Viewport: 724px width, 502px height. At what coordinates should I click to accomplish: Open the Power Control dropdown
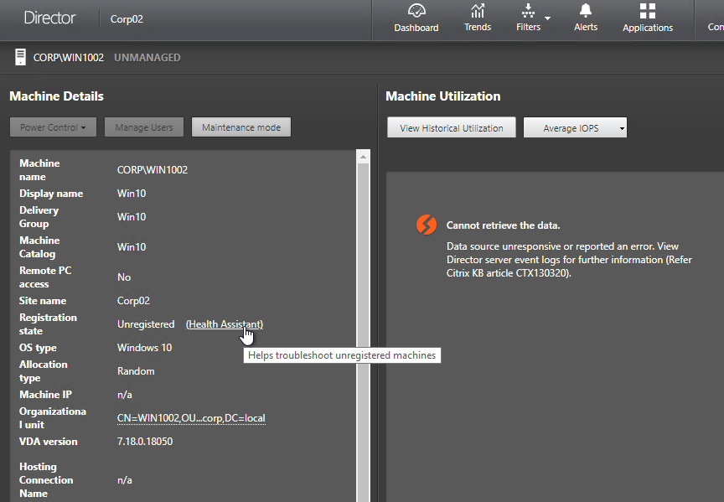pos(53,127)
